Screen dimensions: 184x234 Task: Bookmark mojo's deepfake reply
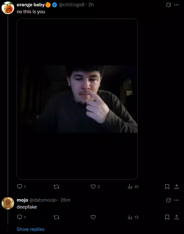coord(167,217)
